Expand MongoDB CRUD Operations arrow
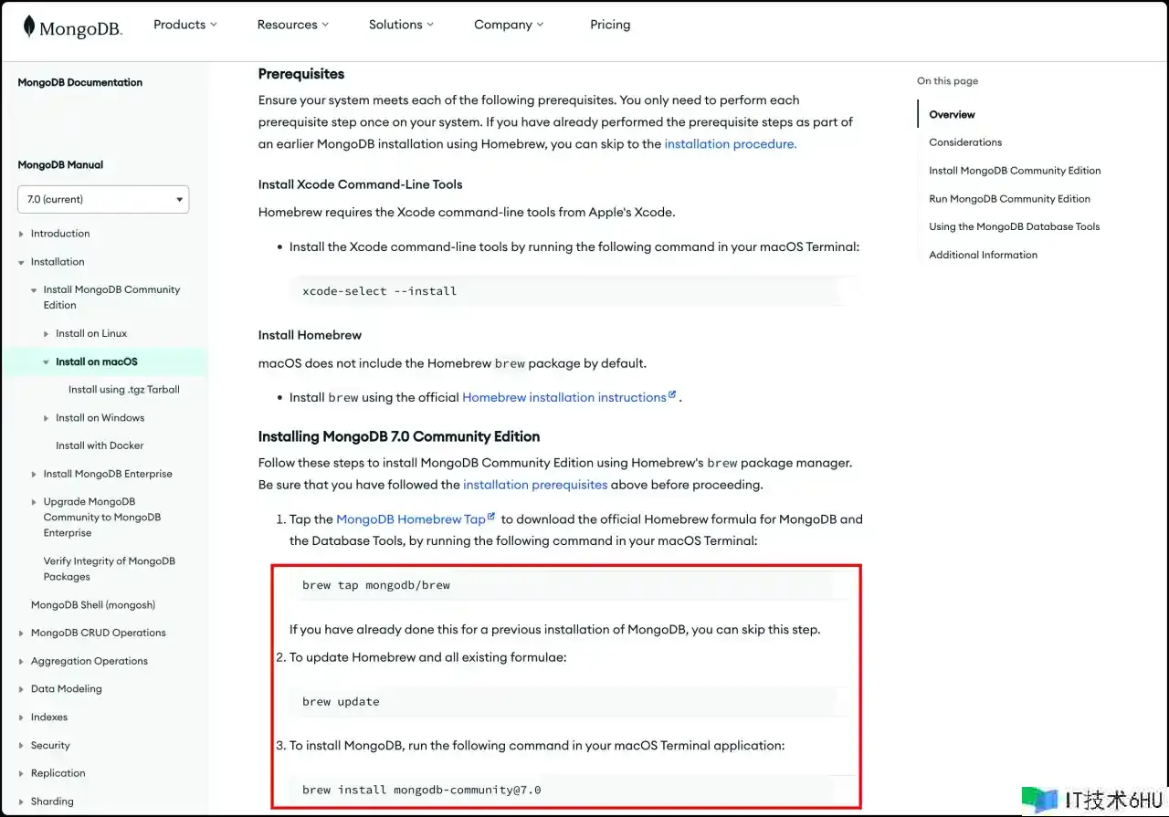Image resolution: width=1169 pixels, height=817 pixels. pos(21,634)
